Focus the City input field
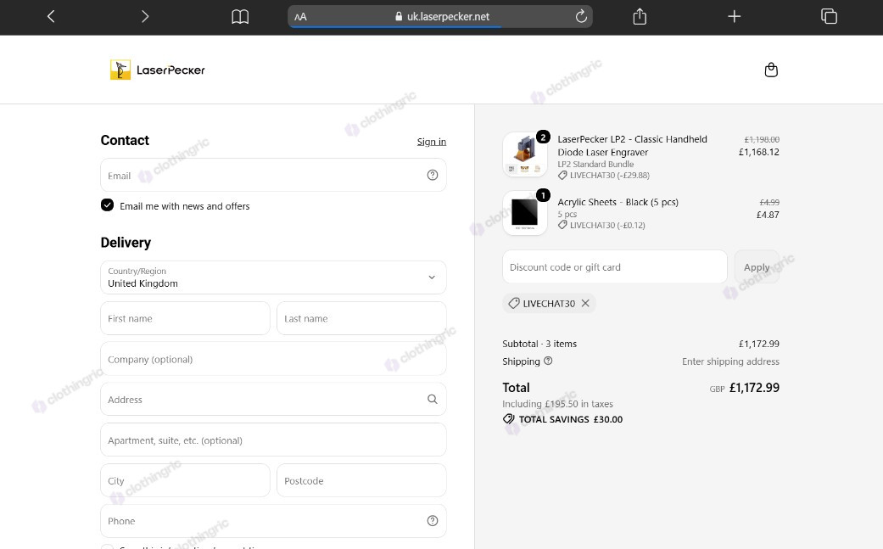The image size is (883, 549). 185,480
